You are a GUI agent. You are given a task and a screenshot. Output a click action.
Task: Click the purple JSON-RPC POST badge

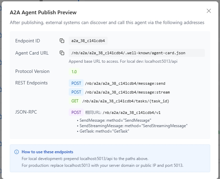(76, 113)
